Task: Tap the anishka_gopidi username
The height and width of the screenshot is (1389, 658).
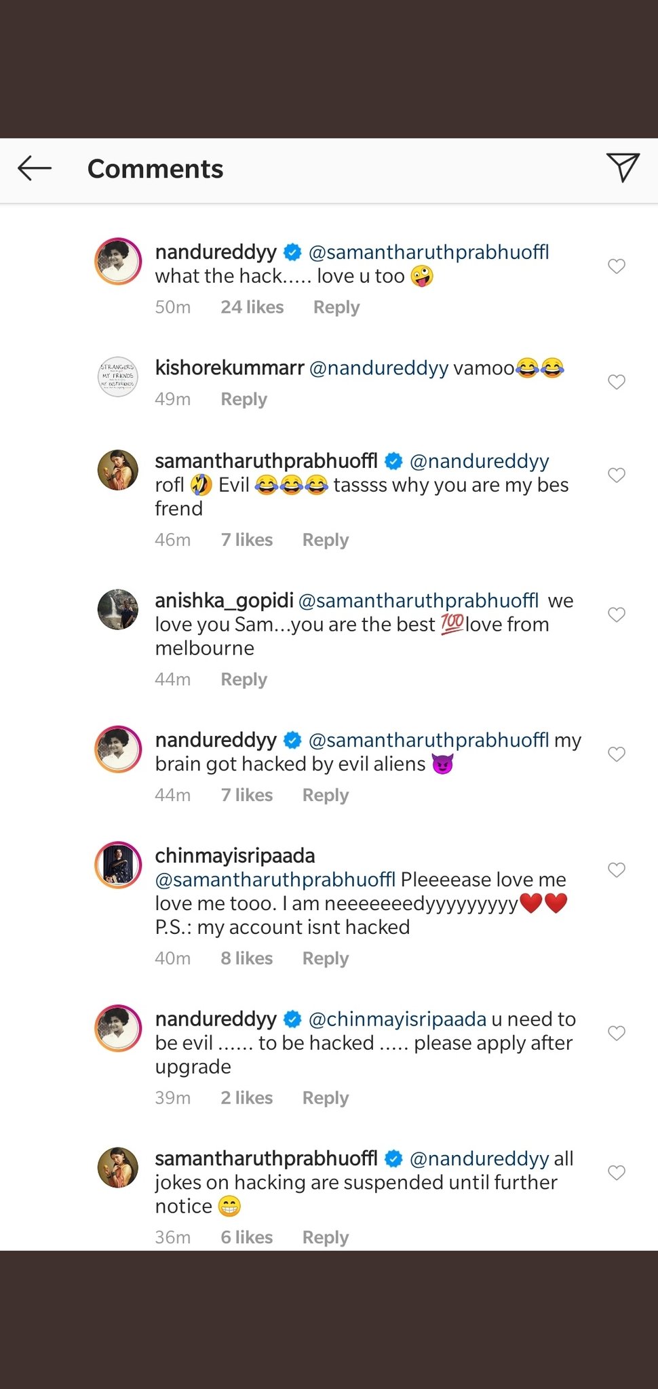Action: click(224, 601)
